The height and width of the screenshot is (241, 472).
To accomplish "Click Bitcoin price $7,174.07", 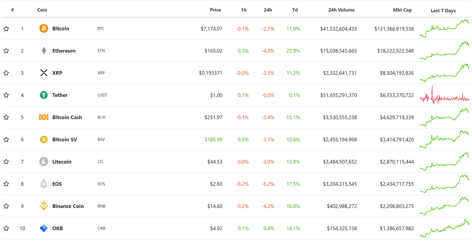I will tap(211, 29).
